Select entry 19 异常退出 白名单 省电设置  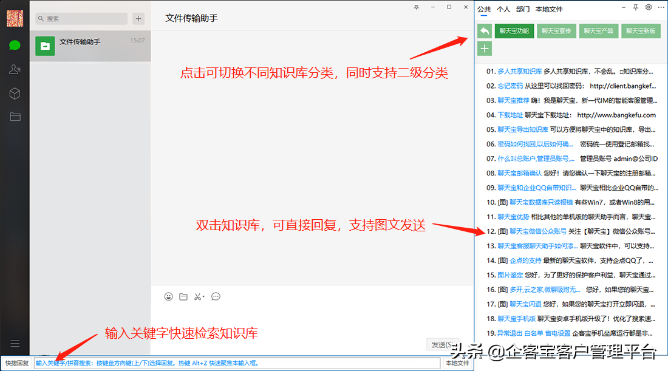tap(570, 333)
